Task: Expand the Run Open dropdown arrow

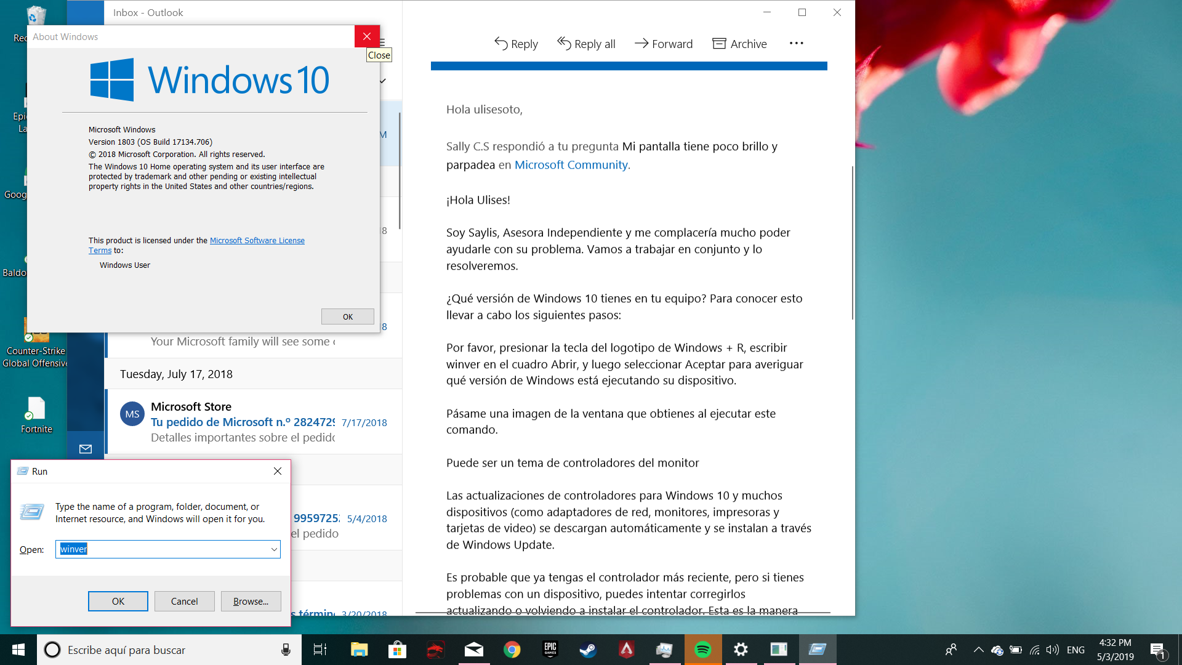Action: (274, 549)
